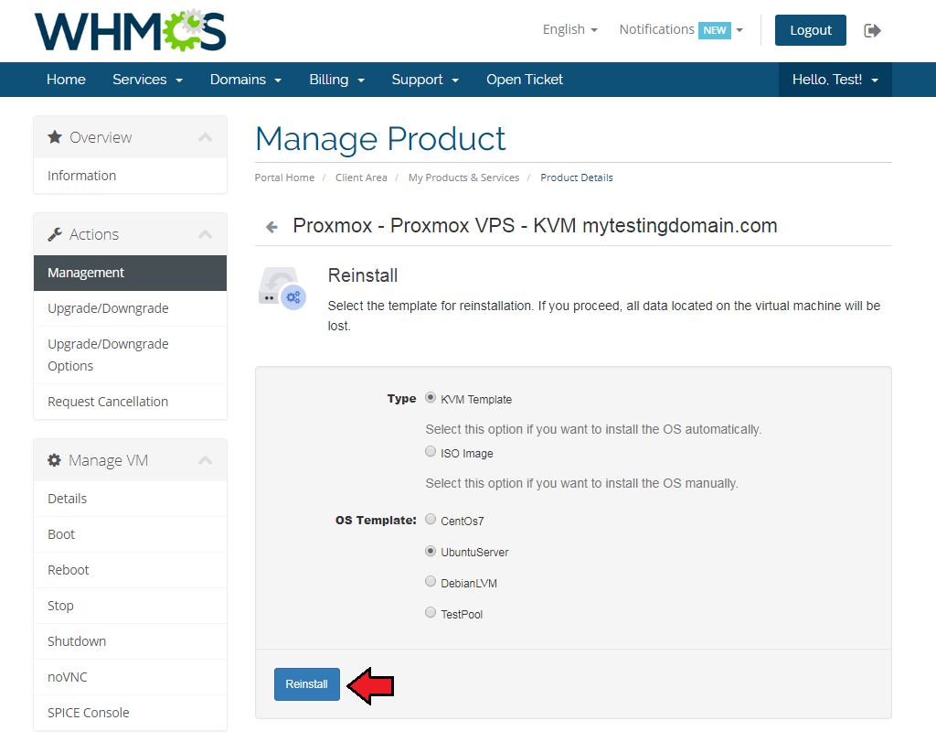Follow the Portal Home breadcrumb
The image size is (936, 742).
pos(284,177)
